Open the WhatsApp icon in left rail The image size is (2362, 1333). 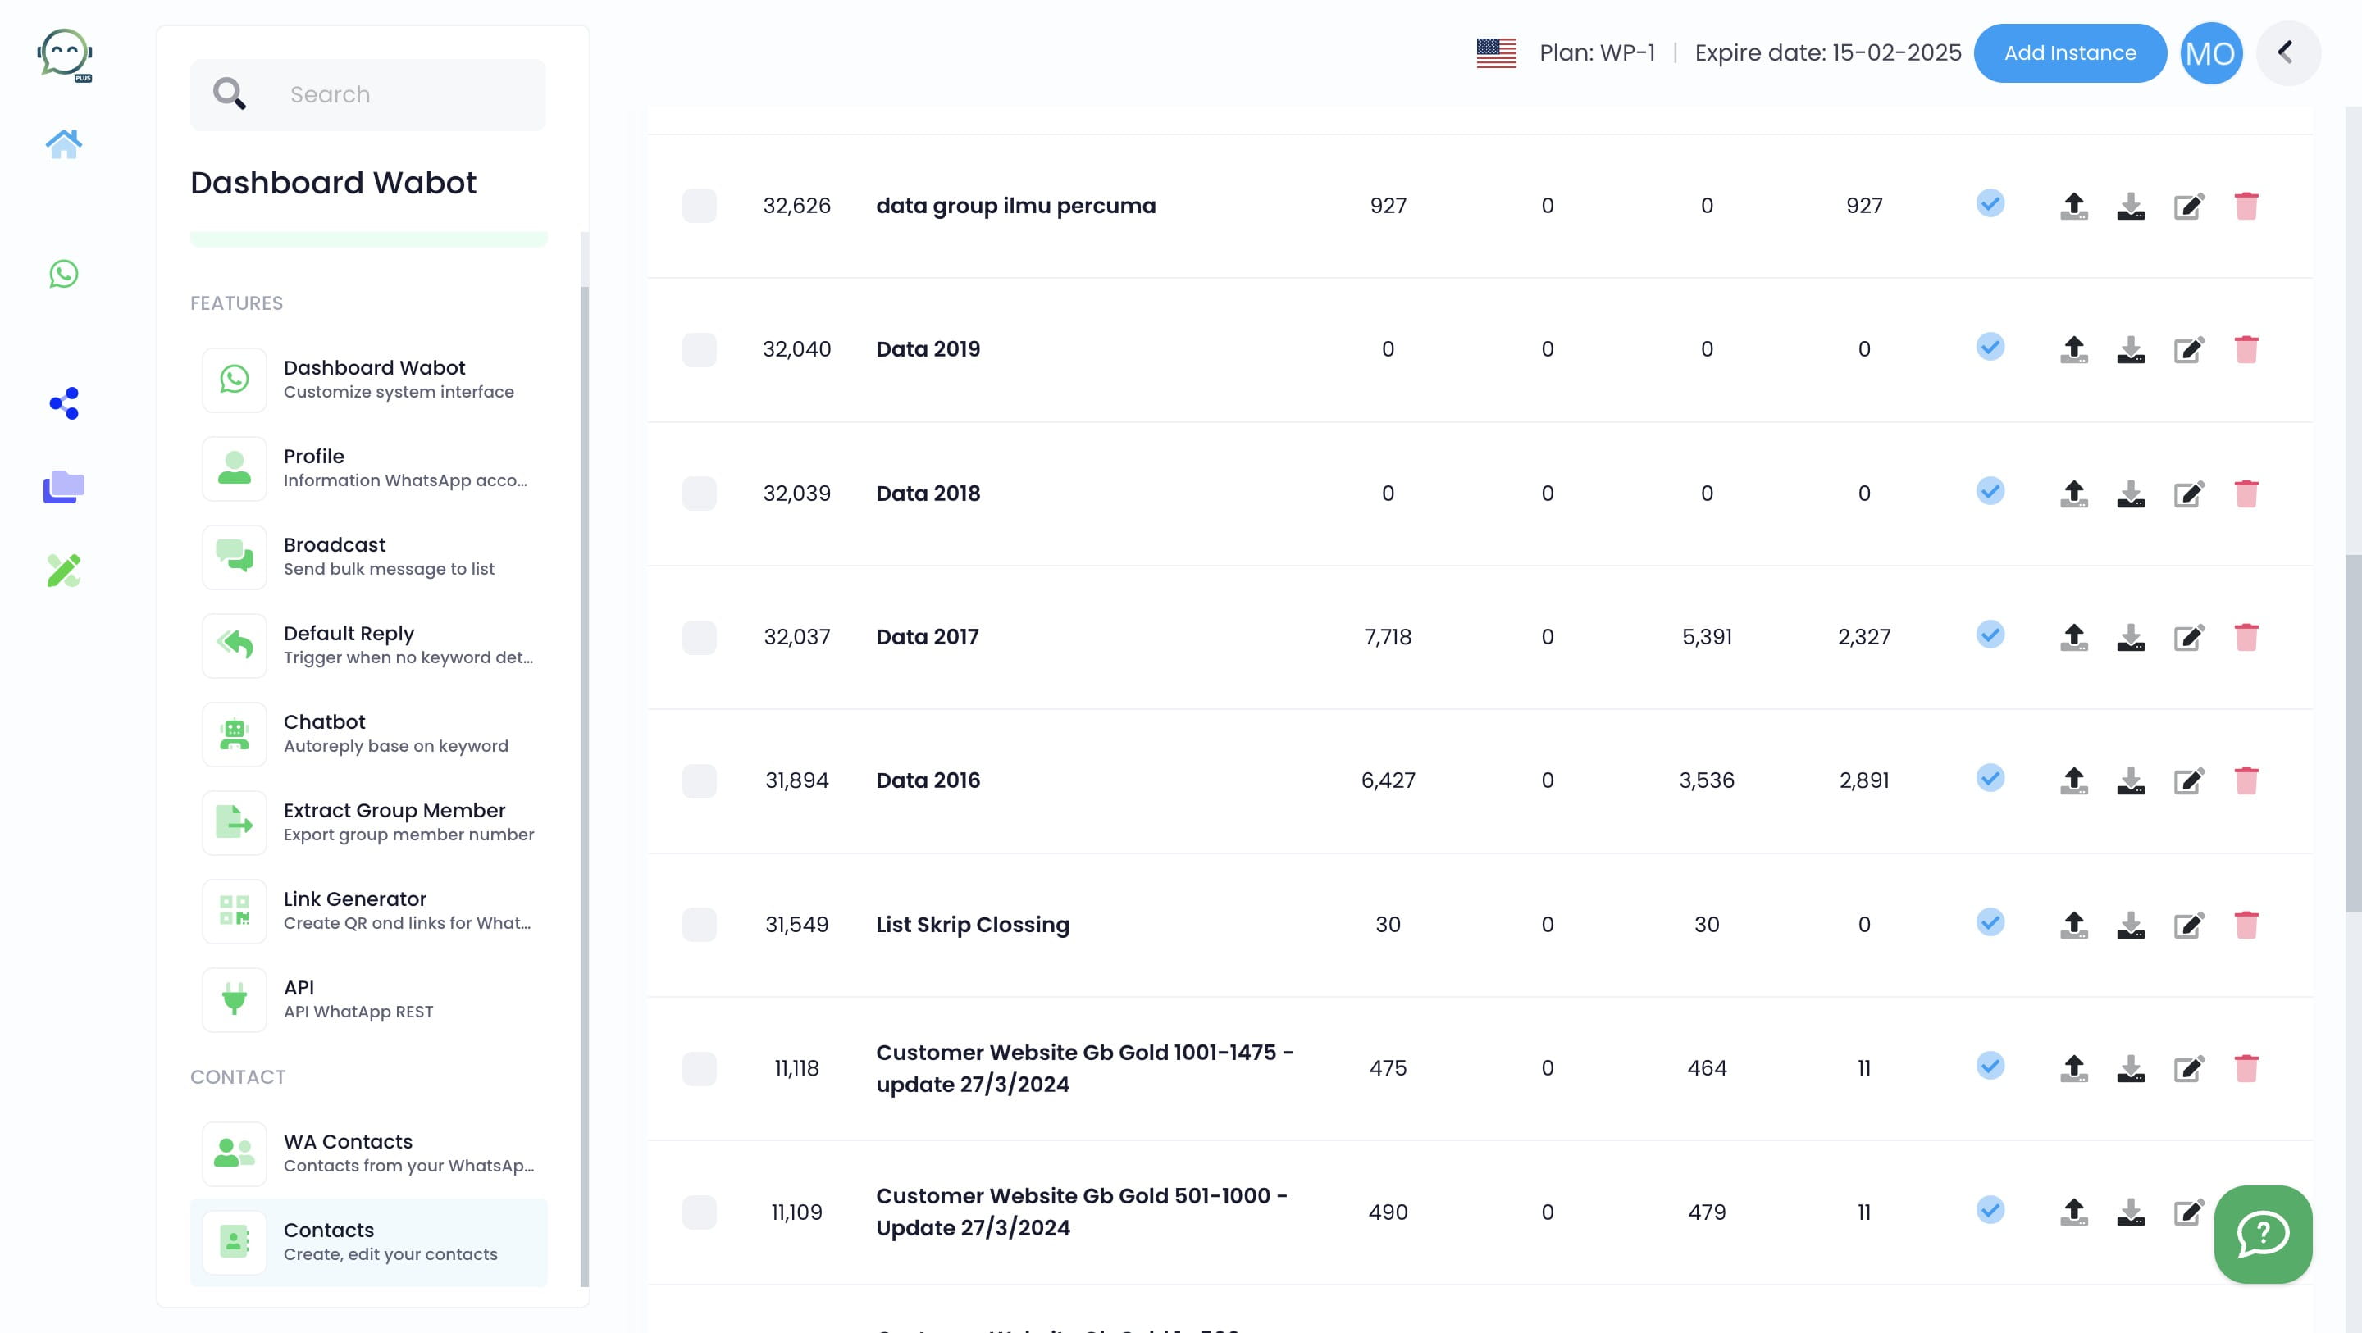tap(63, 273)
